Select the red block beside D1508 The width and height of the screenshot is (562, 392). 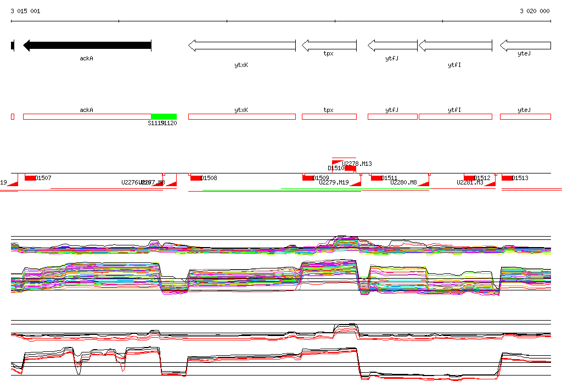pyautogui.click(x=196, y=178)
